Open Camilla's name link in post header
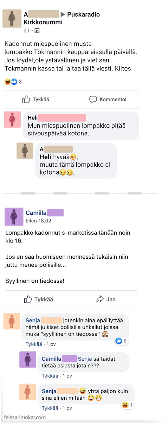168x423 pixels. coord(44,213)
